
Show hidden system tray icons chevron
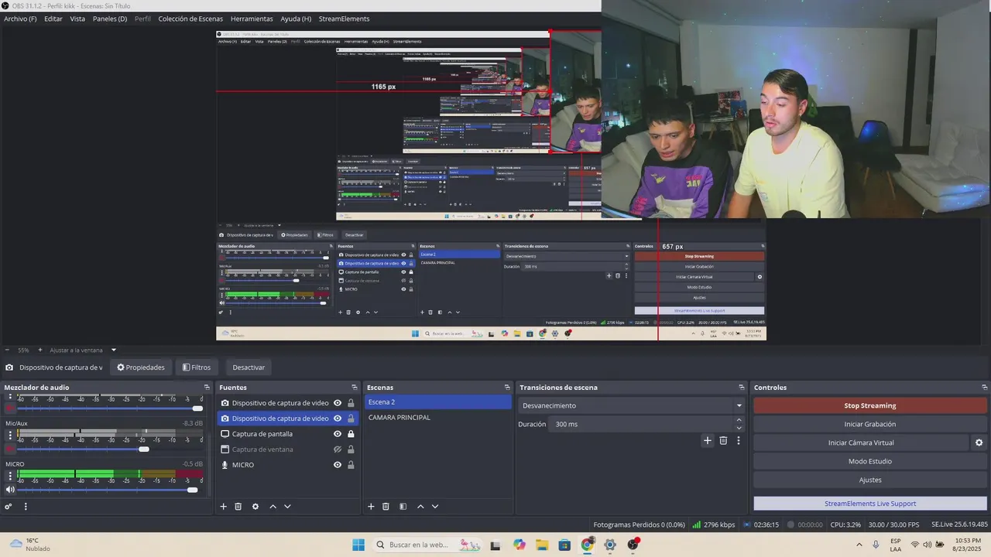tap(858, 545)
